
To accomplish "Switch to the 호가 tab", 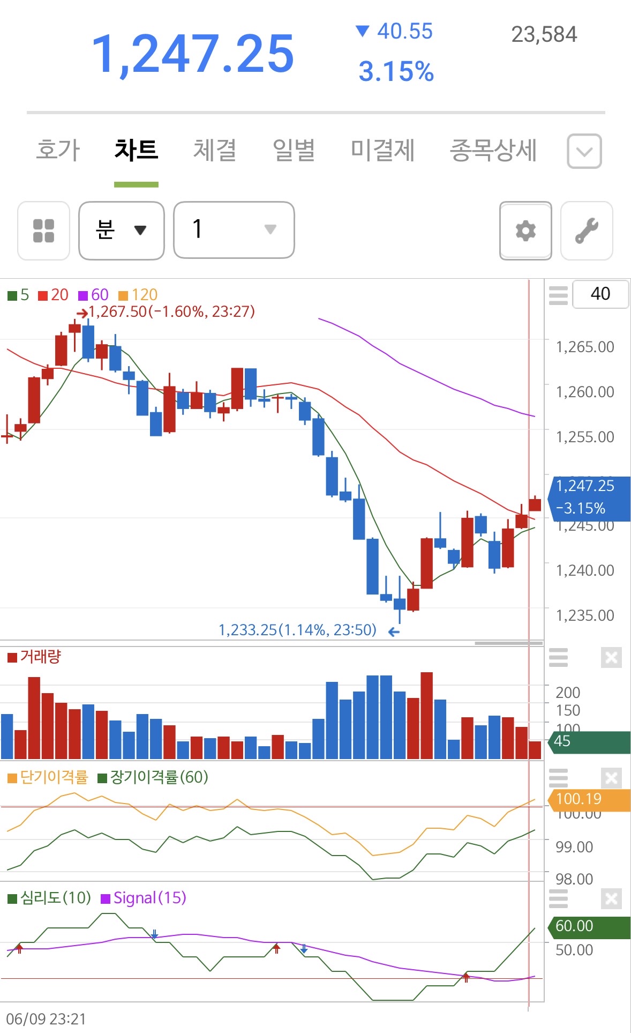I will pos(58,150).
